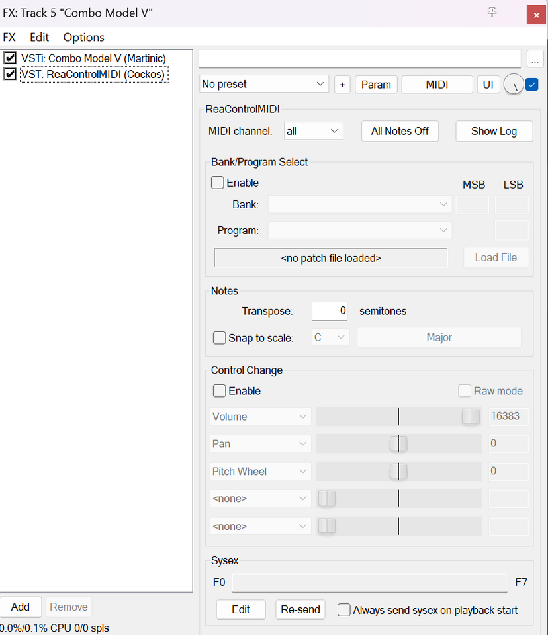The image size is (548, 635).
Task: Open the Options menu
Action: pyautogui.click(x=84, y=37)
